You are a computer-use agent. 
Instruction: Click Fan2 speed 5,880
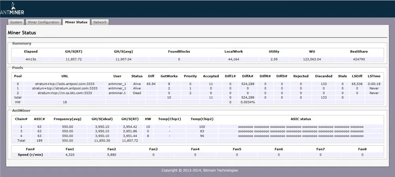(x=111, y=154)
